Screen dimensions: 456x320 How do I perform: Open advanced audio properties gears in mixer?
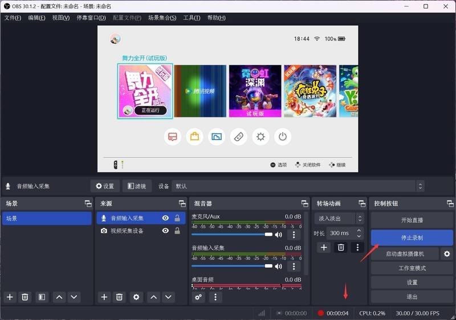pos(198,297)
